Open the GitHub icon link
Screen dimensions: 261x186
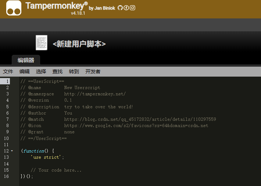(x=120, y=8)
